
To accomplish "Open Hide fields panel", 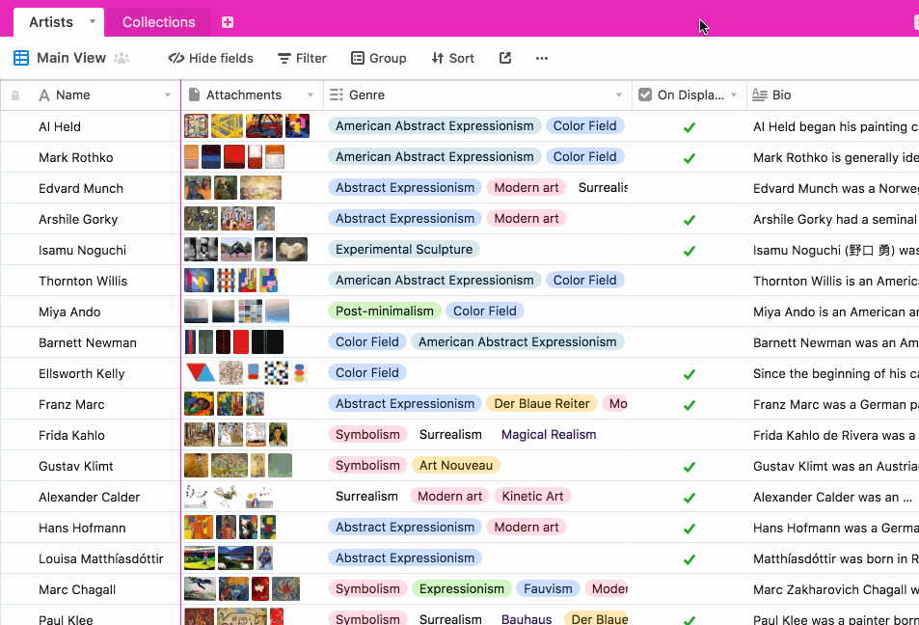I will [210, 58].
